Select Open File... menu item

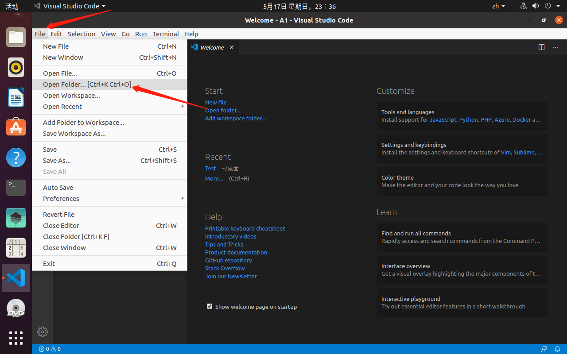110,73
